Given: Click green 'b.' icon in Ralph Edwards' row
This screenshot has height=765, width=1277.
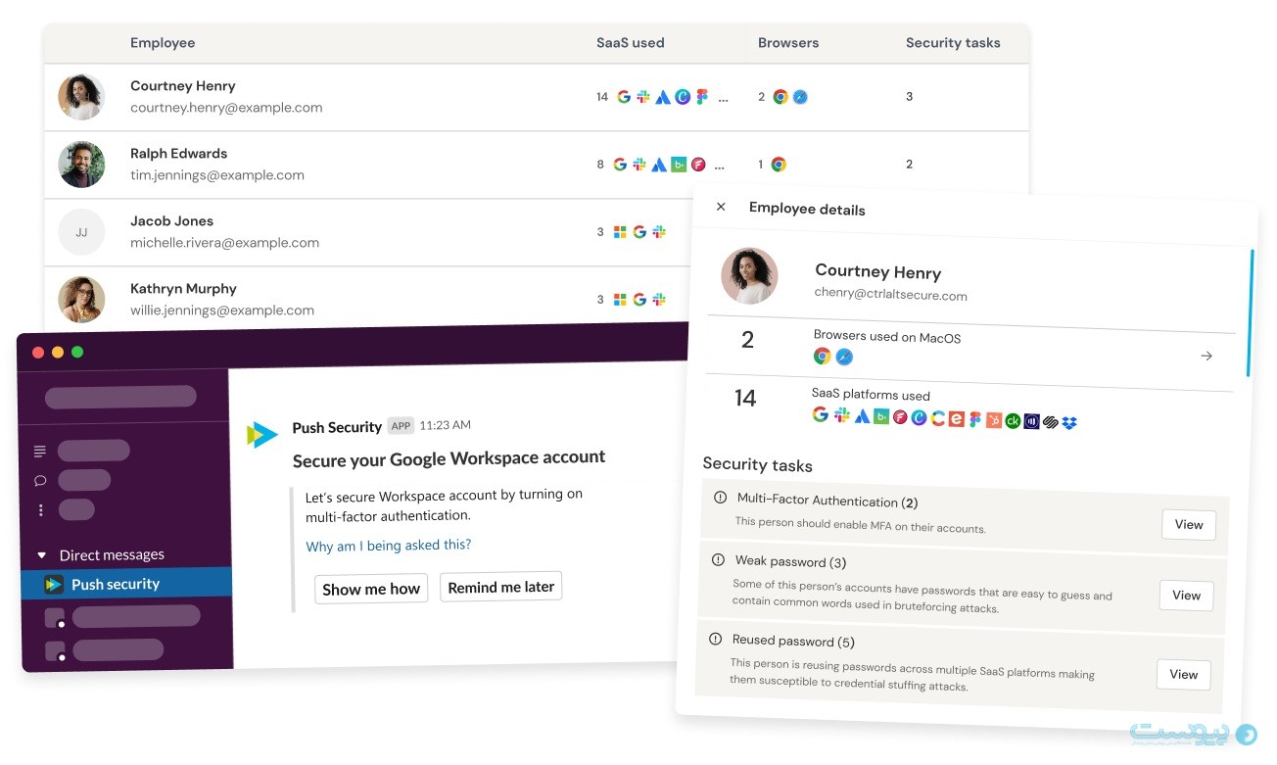Looking at the screenshot, I should point(679,165).
